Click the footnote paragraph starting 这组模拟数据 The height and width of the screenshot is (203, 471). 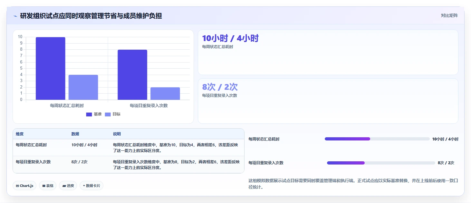point(353,184)
